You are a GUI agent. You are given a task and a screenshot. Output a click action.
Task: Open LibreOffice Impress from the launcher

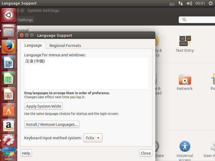point(8,94)
